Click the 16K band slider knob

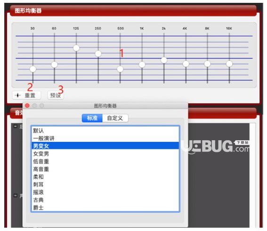coord(229,64)
